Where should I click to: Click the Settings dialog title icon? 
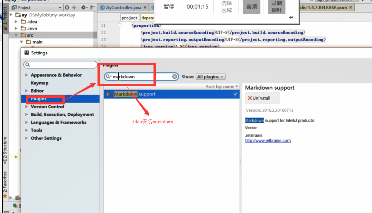coord(27,53)
